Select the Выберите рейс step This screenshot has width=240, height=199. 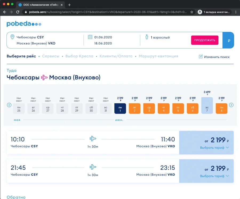coord(21,56)
